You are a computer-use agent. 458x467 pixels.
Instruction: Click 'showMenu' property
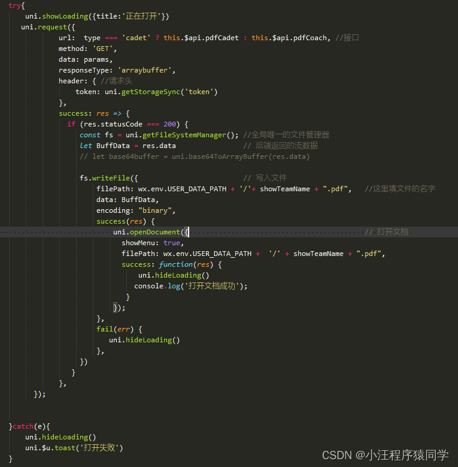point(138,243)
